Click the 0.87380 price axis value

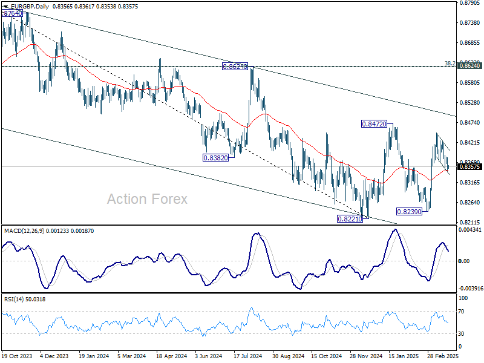point(470,23)
